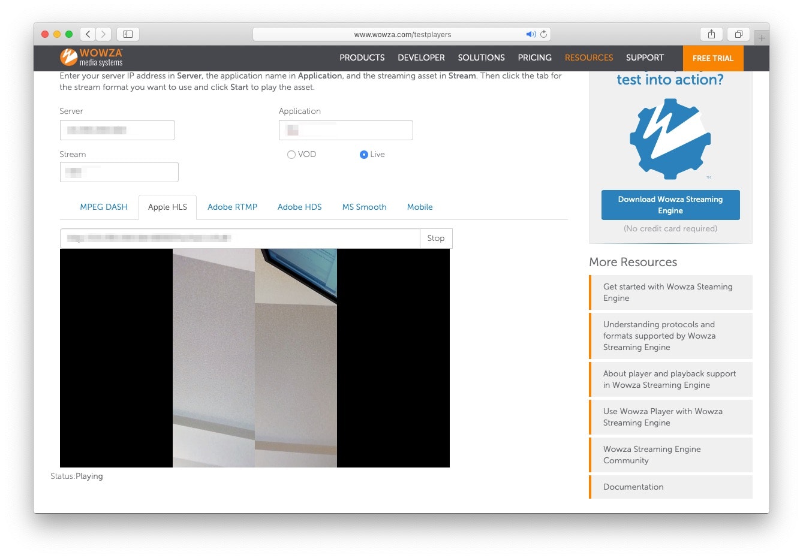The image size is (803, 558).
Task: Reload the page with the refresh icon
Action: pos(544,34)
